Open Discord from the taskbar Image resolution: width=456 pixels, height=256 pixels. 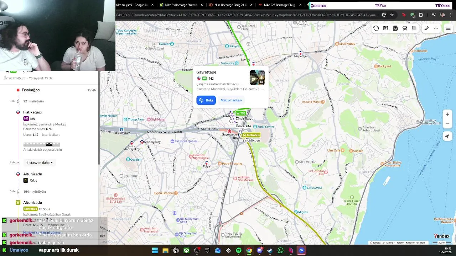point(260,250)
